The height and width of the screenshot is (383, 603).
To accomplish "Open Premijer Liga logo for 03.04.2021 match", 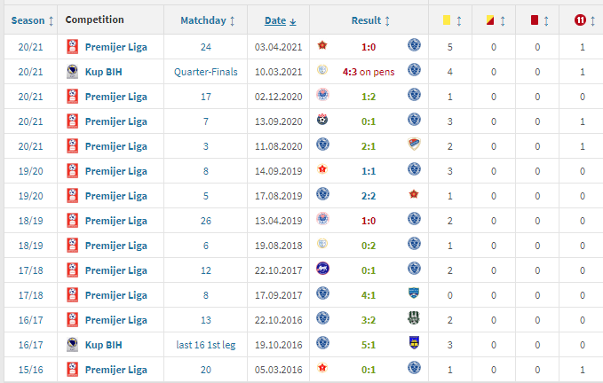I will 72,47.
